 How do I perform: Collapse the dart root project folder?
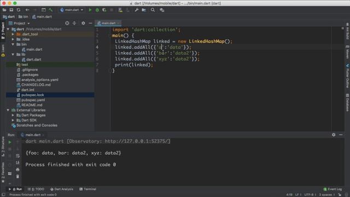pyautogui.click(x=8, y=29)
